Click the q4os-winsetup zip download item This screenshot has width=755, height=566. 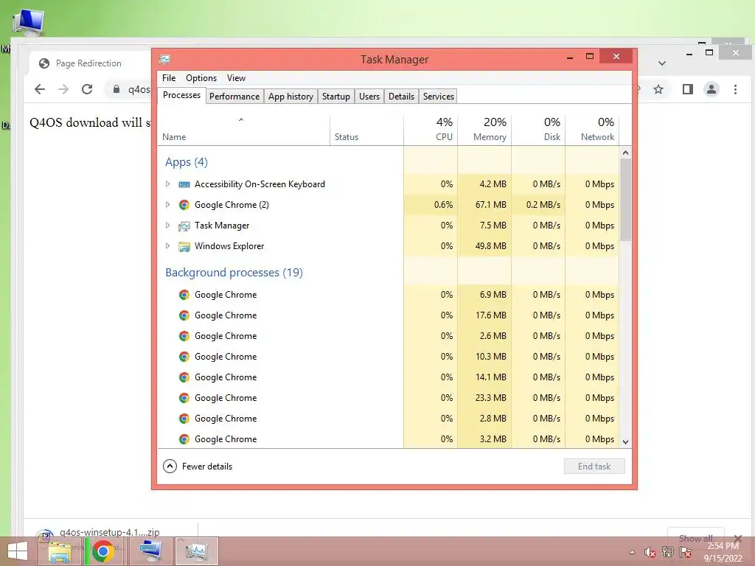point(110,532)
